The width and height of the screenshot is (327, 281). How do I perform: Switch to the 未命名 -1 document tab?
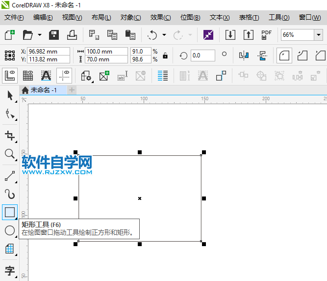[44, 90]
